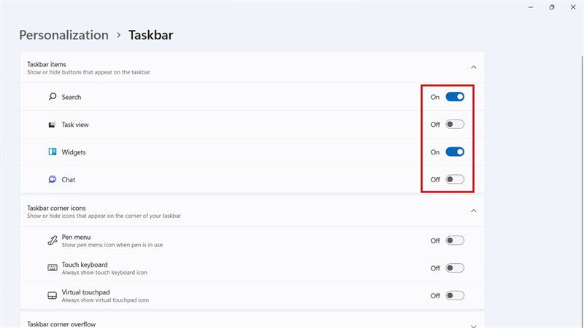Click the 'Widgets' row label
The height and width of the screenshot is (328, 584).
pos(74,152)
